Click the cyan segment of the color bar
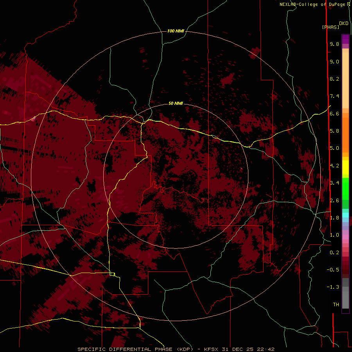Screen dimensions: 352x352 click(345, 215)
